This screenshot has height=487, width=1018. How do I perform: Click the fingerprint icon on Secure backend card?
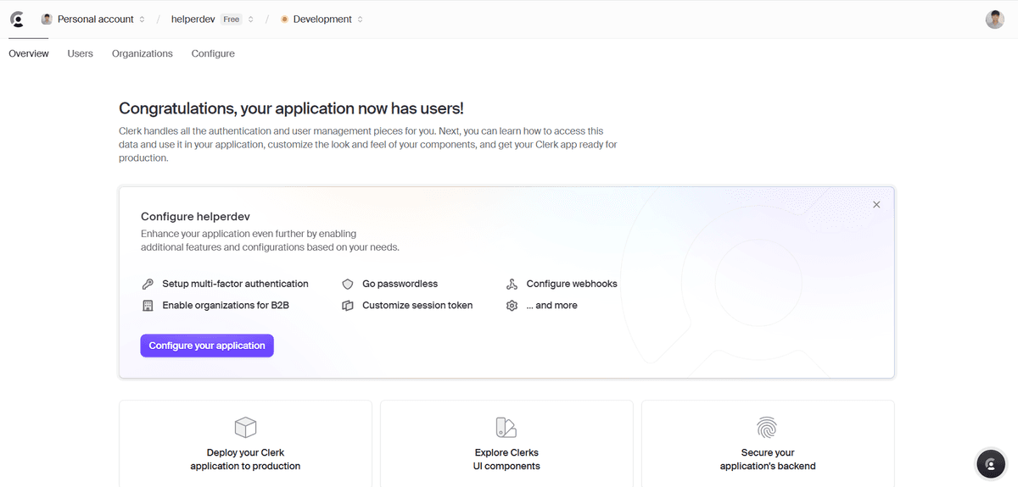[767, 427]
